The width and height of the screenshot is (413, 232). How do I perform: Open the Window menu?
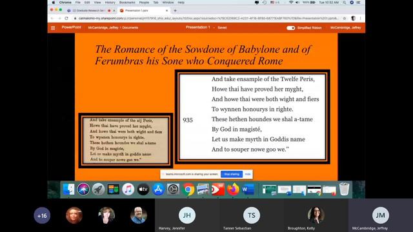coord(168,3)
